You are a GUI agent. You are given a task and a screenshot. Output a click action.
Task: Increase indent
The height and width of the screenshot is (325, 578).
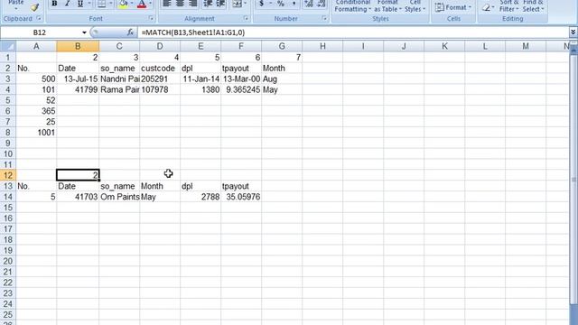[220, 4]
